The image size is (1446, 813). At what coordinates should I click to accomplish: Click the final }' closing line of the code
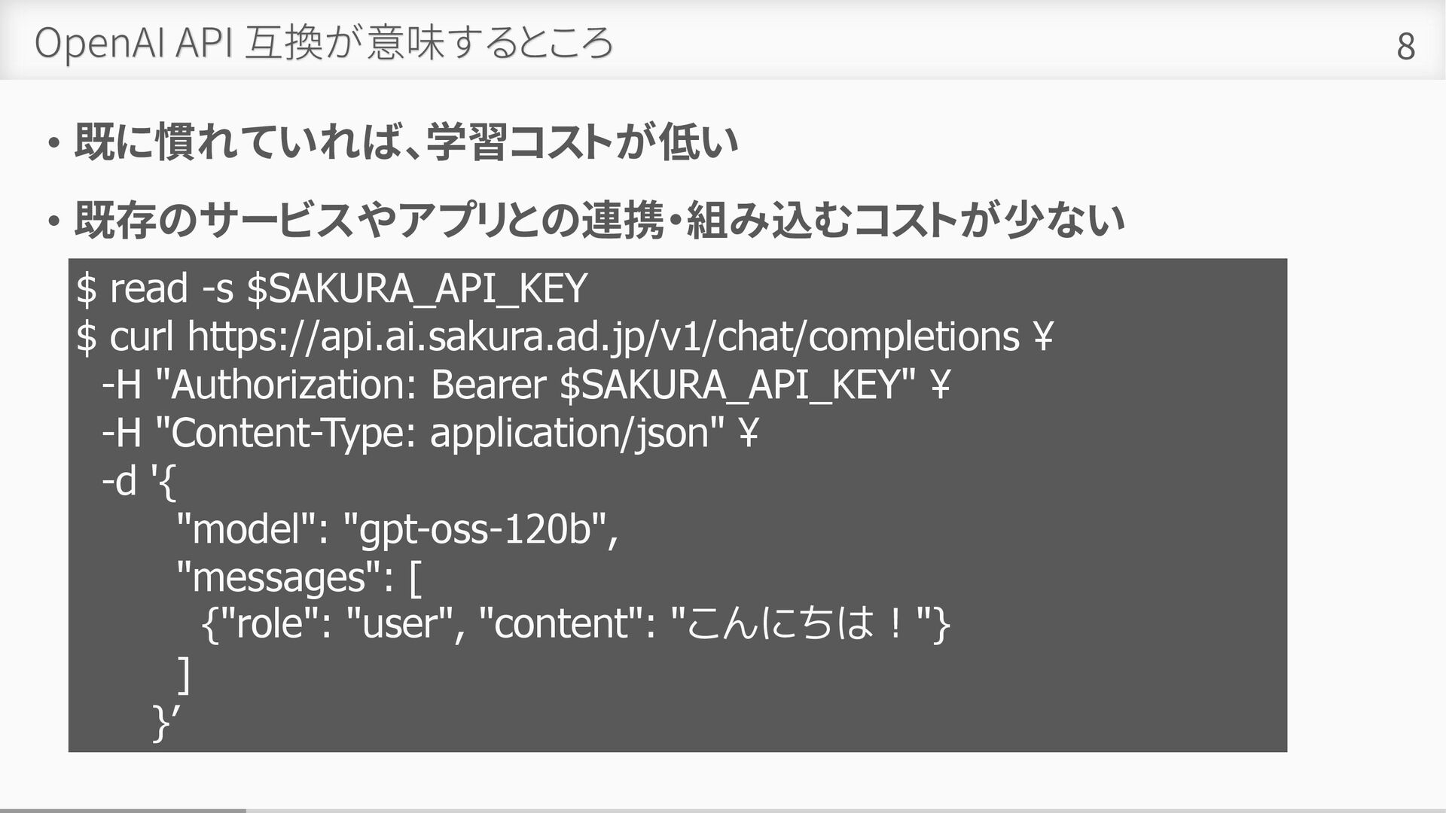pos(165,721)
